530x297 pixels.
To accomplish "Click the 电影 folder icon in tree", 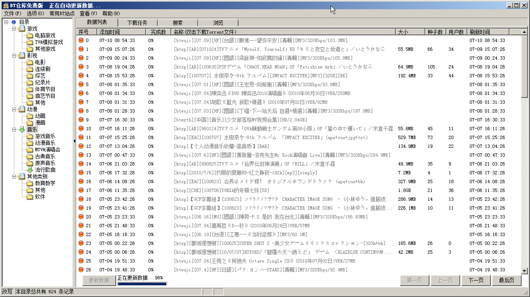I will pyautogui.click(x=30, y=63).
